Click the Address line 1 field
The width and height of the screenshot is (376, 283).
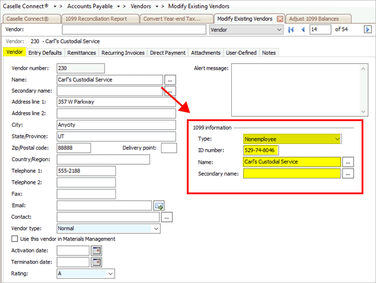[x=116, y=102]
